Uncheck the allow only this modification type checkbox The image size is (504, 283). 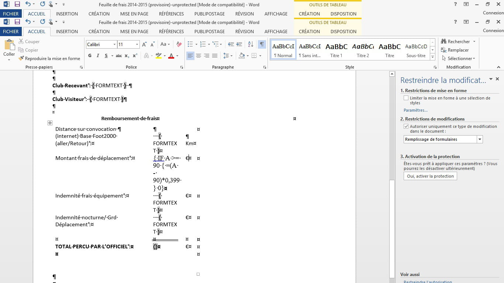click(406, 126)
